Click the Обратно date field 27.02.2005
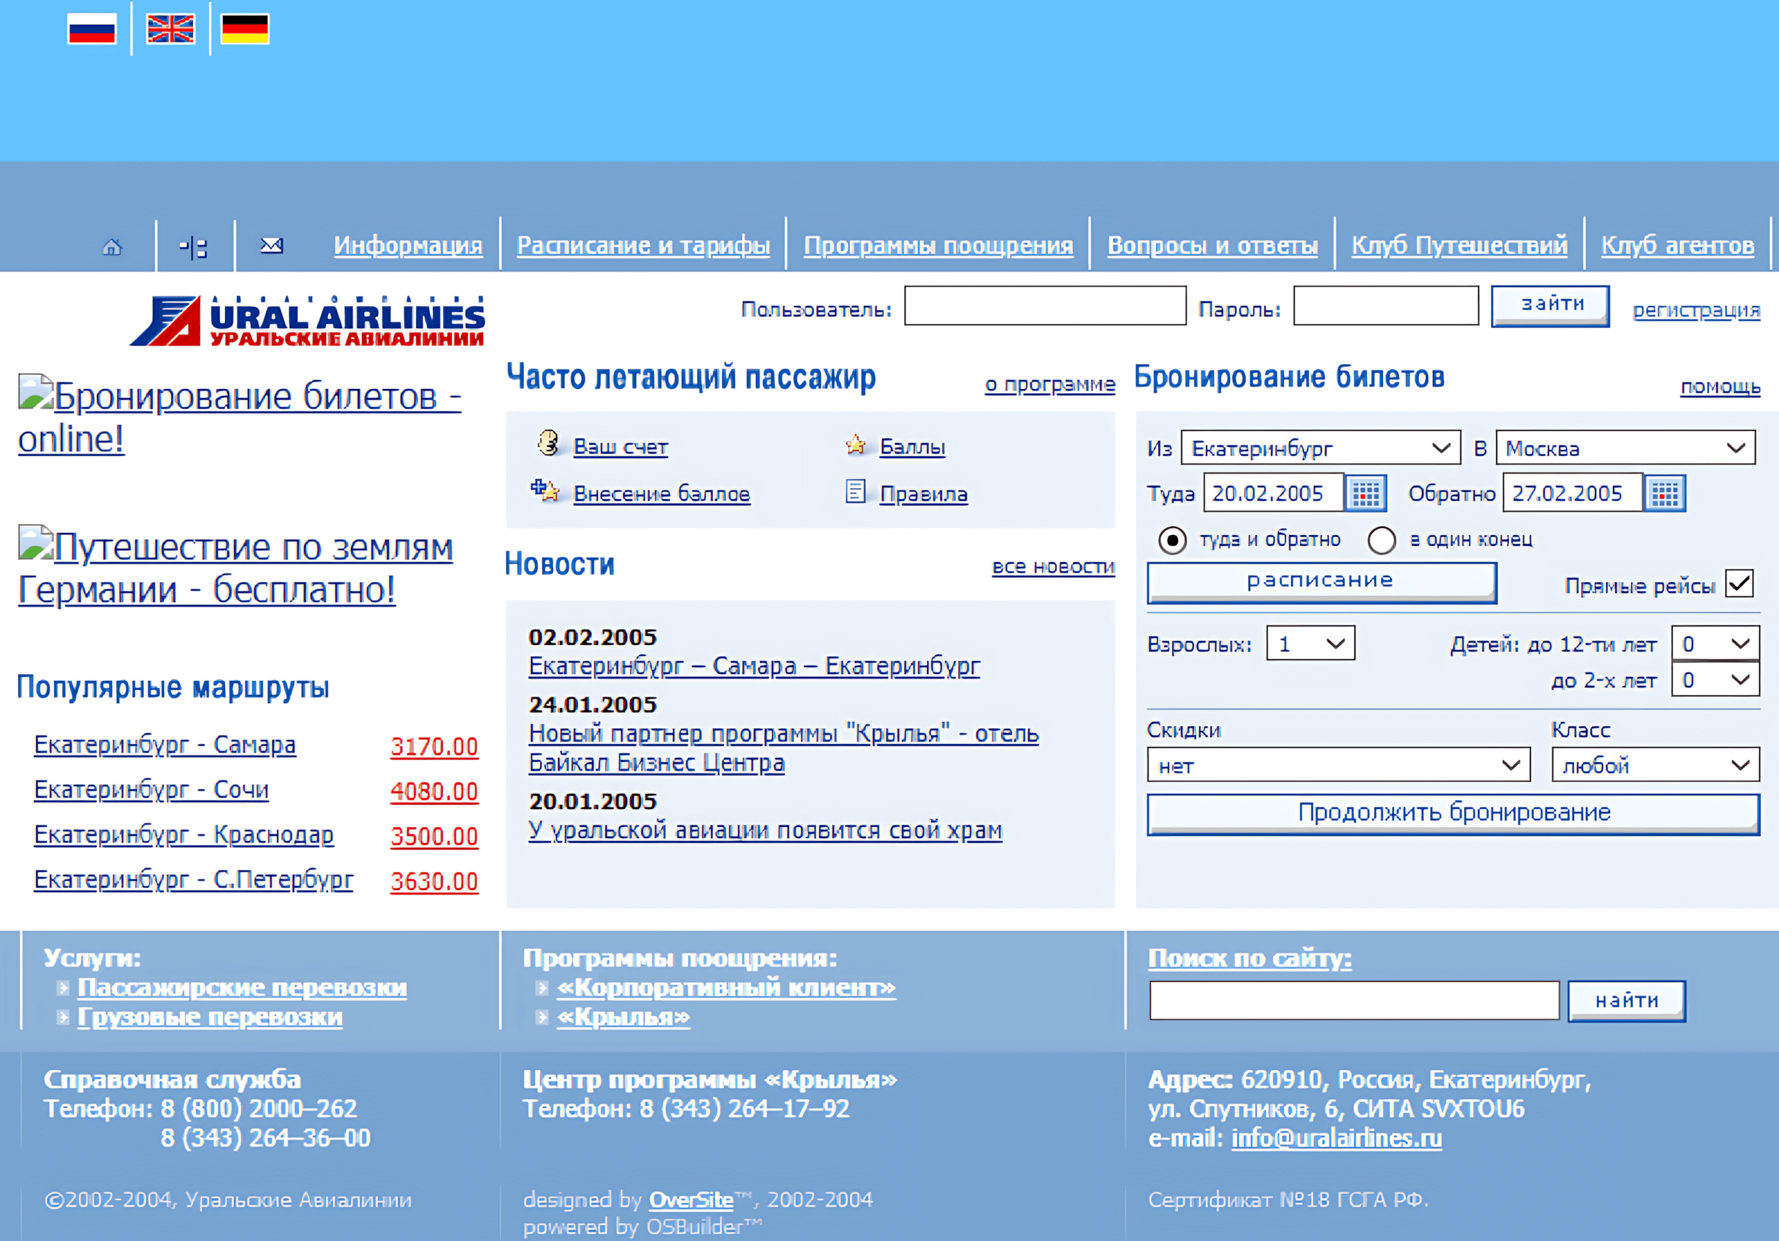1779x1241 pixels. (1572, 493)
